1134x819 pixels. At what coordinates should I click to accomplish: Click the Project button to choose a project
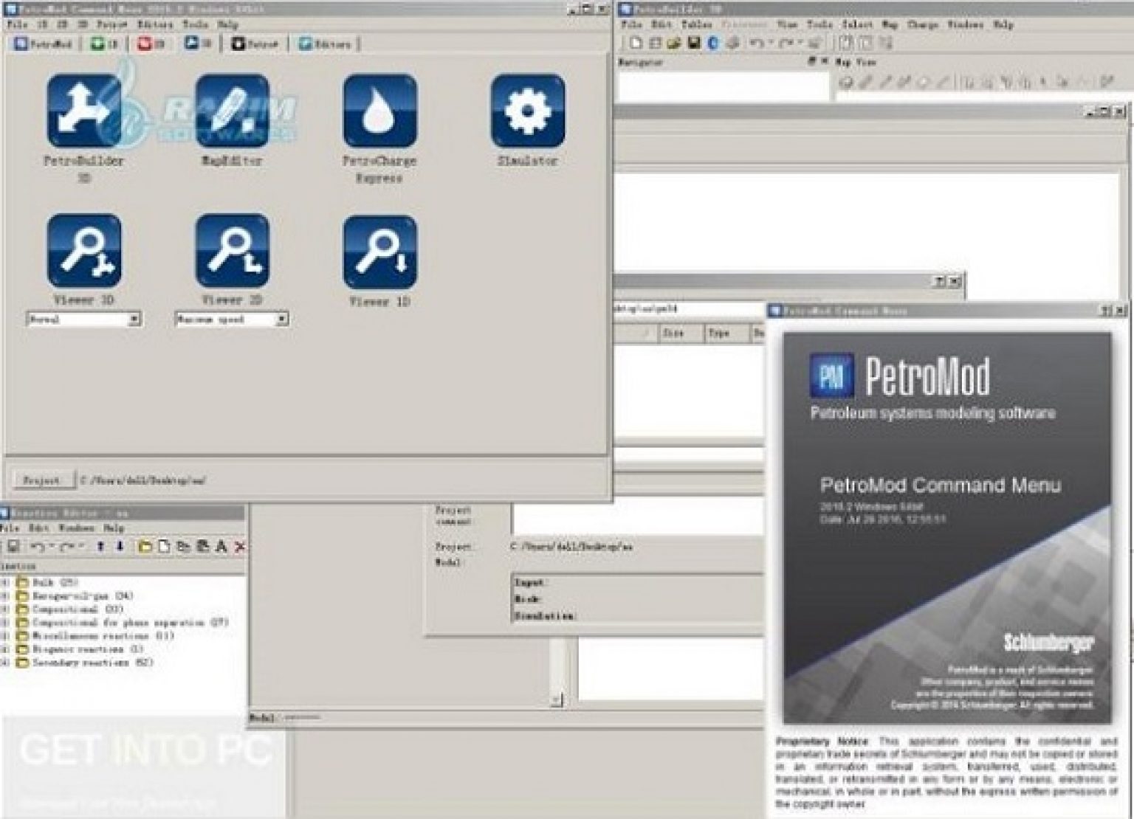43,480
